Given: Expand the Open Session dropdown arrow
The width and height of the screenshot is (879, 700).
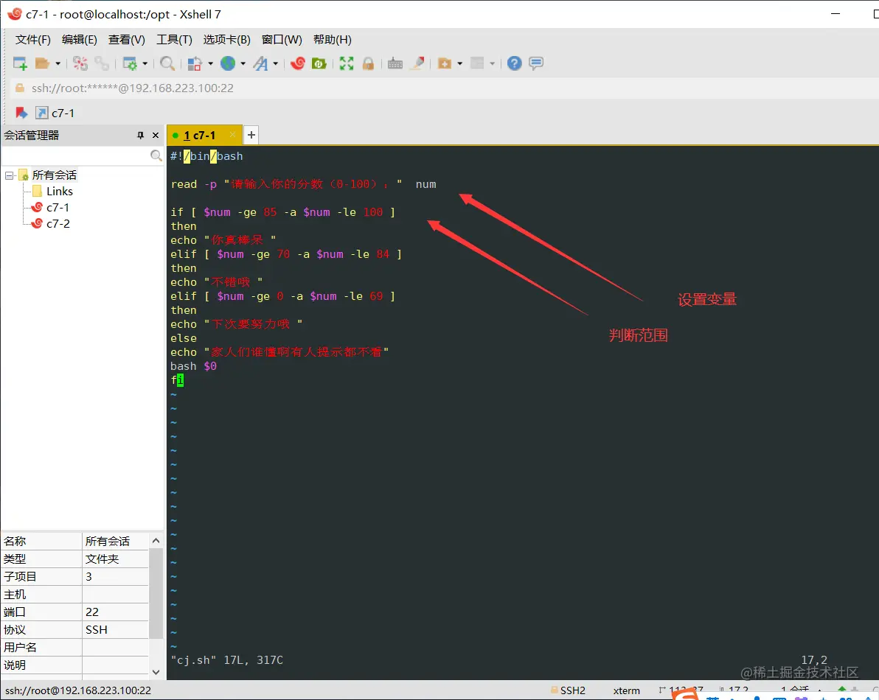Looking at the screenshot, I should [58, 64].
